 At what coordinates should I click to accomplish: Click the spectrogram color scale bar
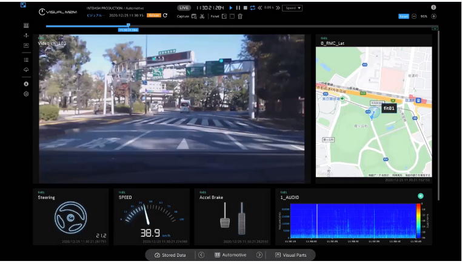pyautogui.click(x=418, y=221)
